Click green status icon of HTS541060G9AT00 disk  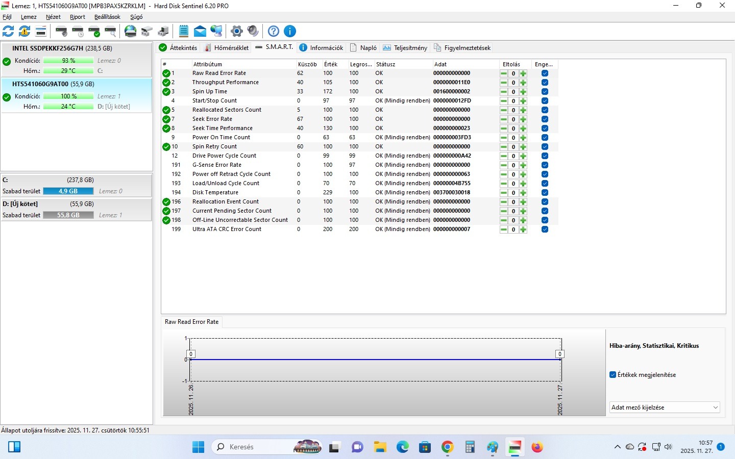click(7, 97)
